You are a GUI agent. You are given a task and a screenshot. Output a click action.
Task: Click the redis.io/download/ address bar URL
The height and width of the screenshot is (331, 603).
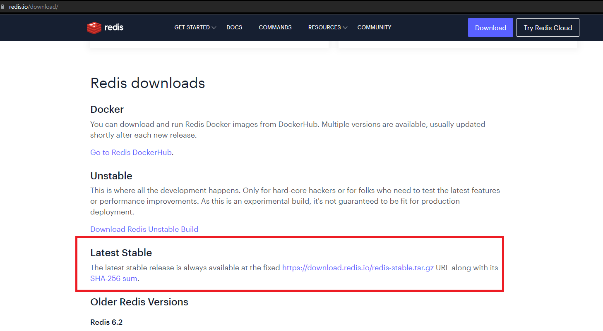coord(34,7)
